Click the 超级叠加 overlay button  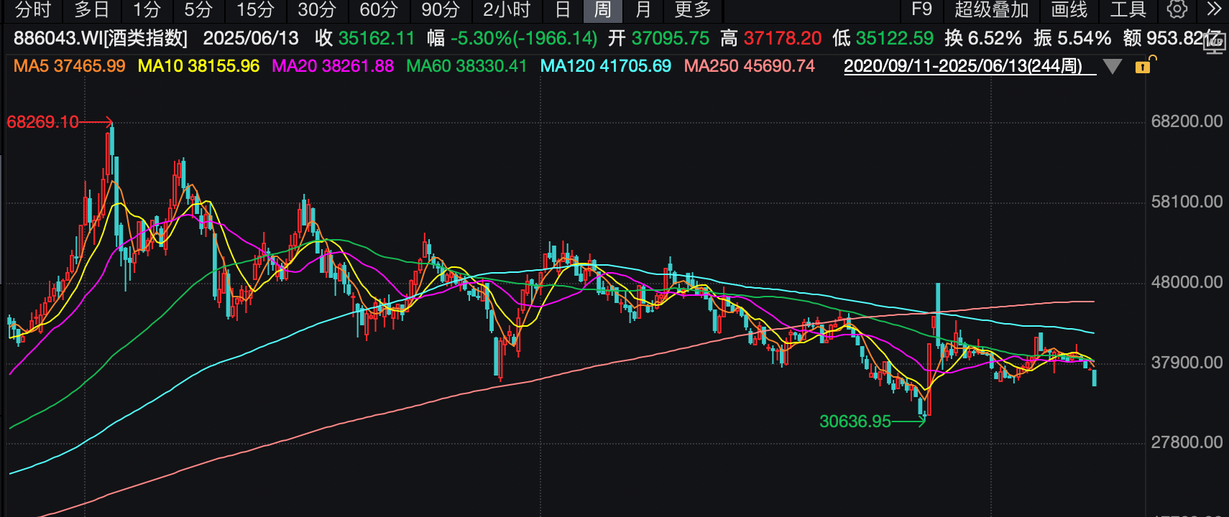pyautogui.click(x=992, y=9)
